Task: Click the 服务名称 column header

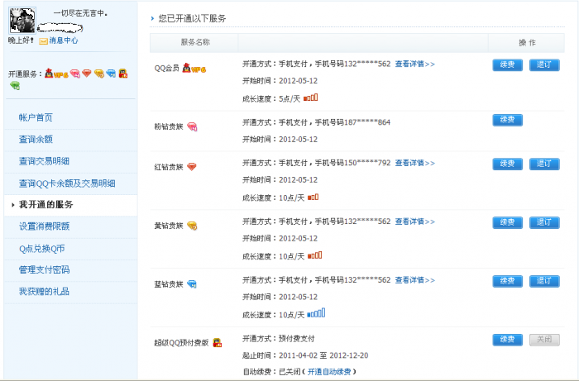Action: 195,42
